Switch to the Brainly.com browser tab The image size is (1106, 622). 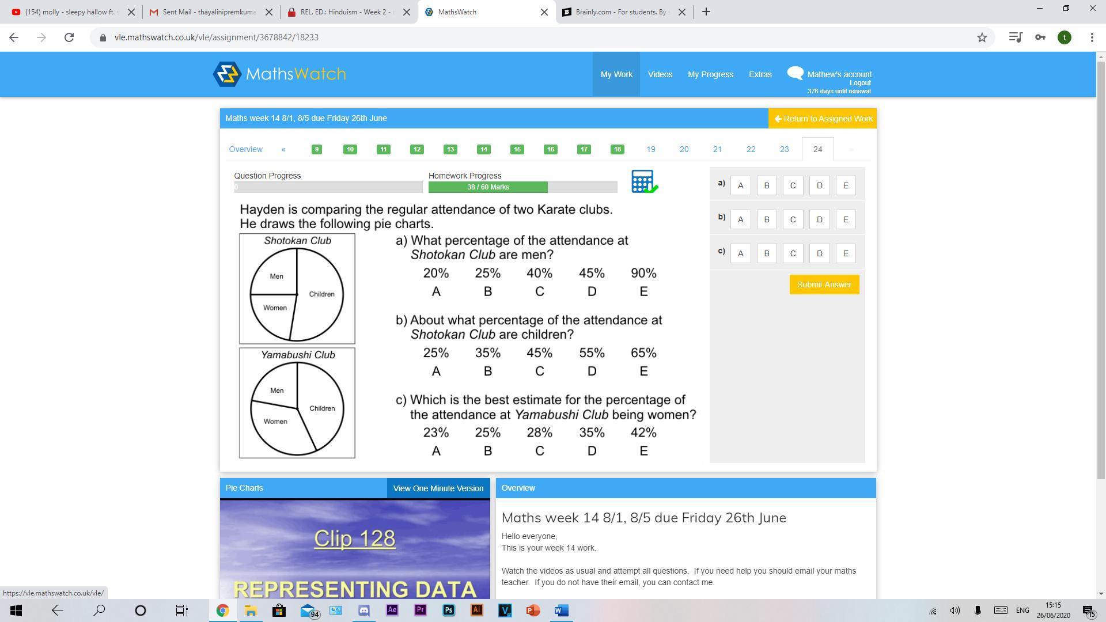tap(619, 12)
